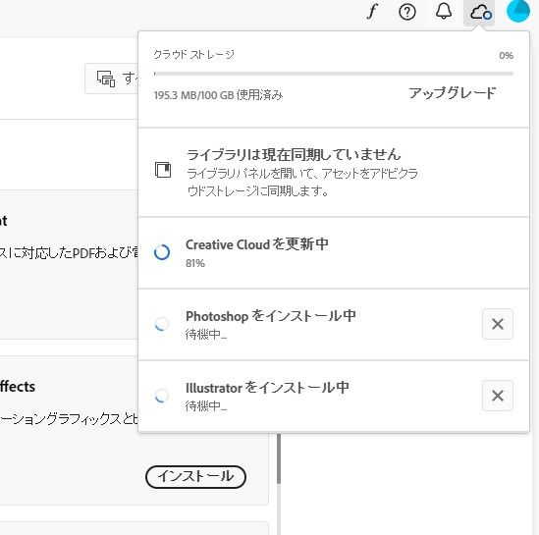
Task: Click the Illustrator をインストール中 entry
Action: (x=334, y=397)
